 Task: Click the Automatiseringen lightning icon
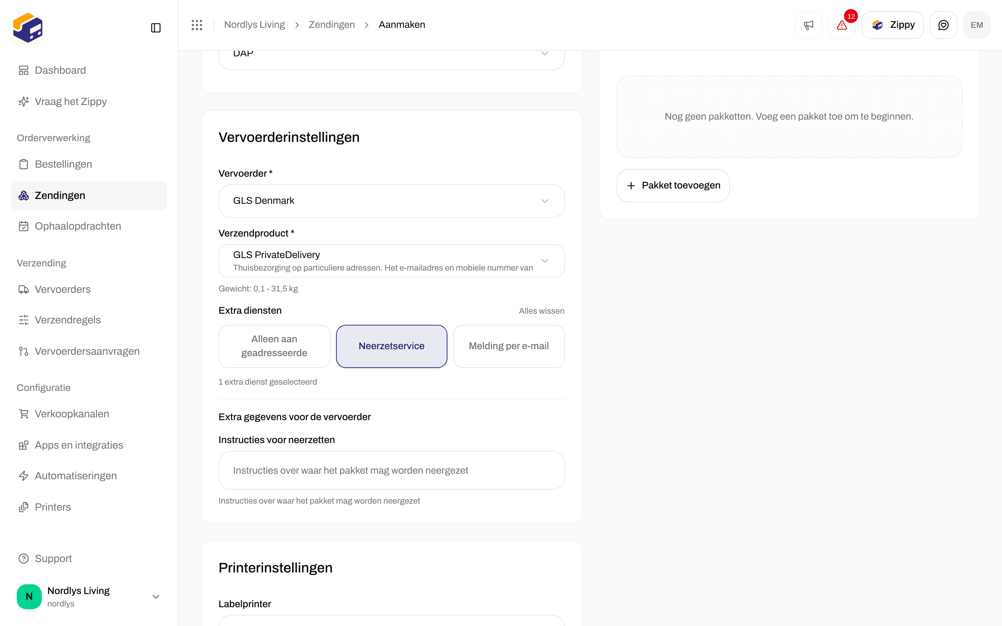coord(24,476)
